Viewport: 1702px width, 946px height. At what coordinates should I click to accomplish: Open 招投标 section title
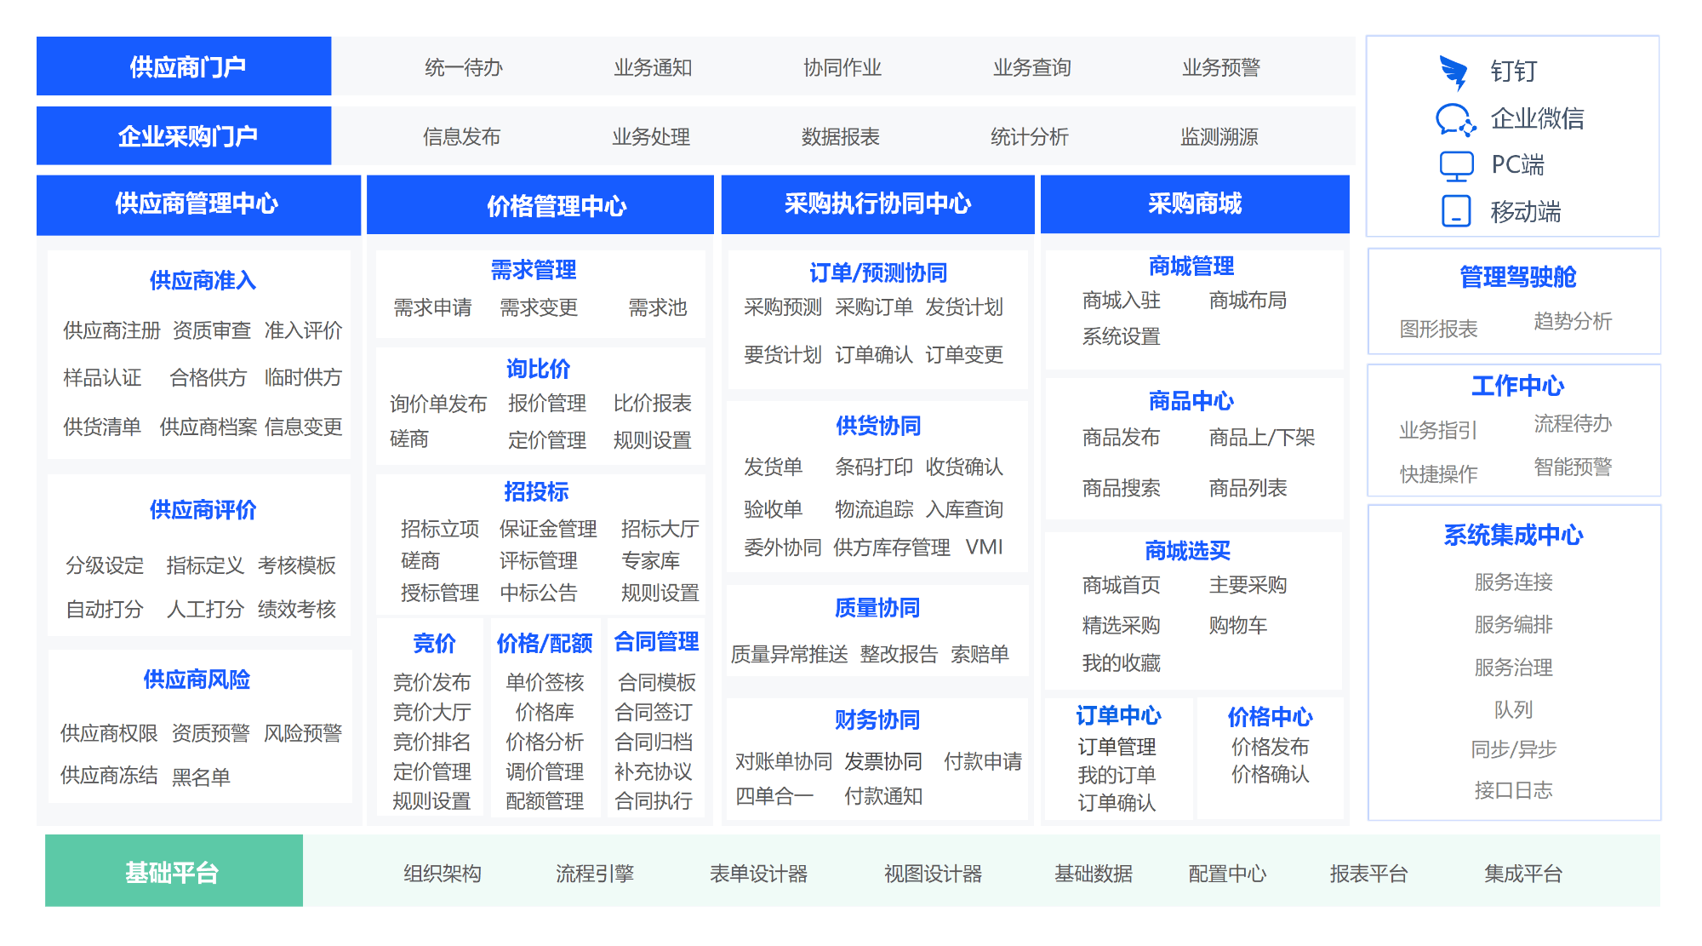tap(536, 491)
